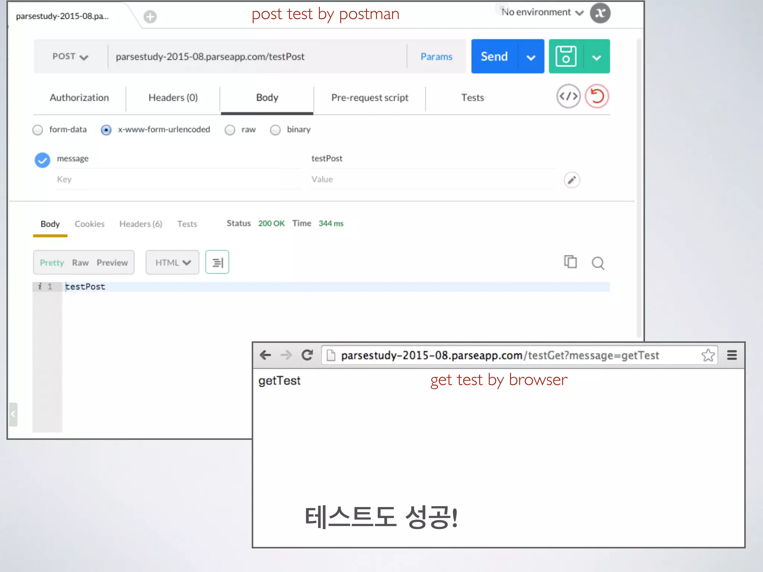Switch to the Headers (0) tab

click(173, 98)
